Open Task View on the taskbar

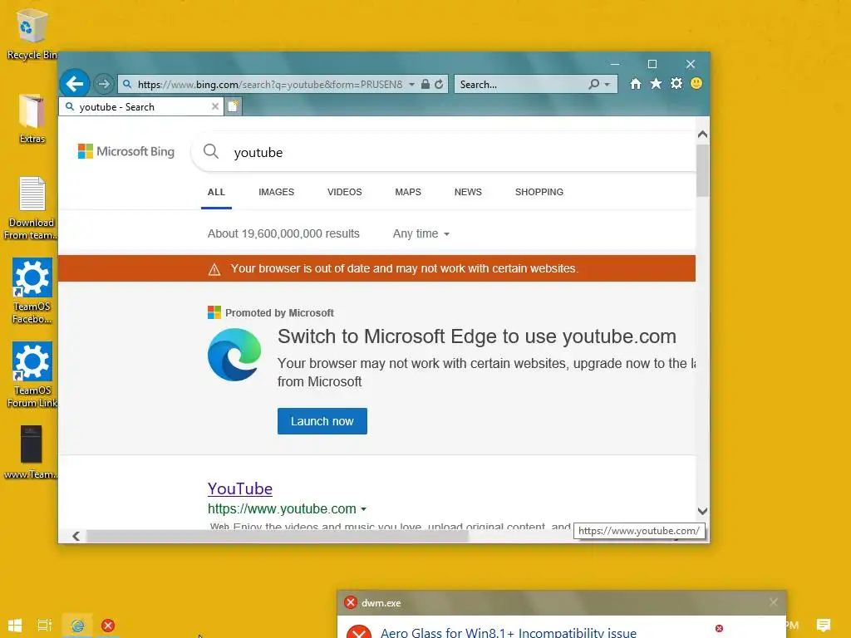(x=45, y=625)
